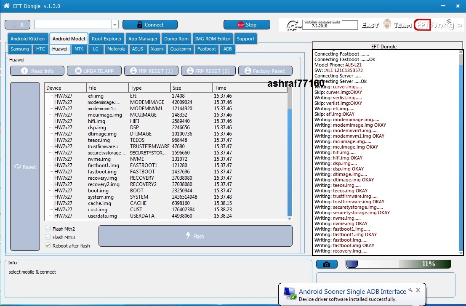Switch to Android Kitchen tab
Screen dimensions: 466x306
coord(28,39)
